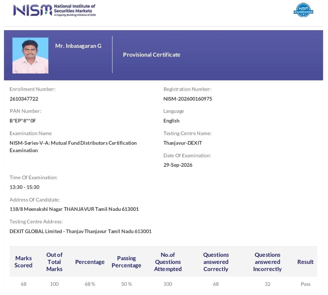Click the NISM logo at top left
328x295 pixels.
click(x=54, y=10)
